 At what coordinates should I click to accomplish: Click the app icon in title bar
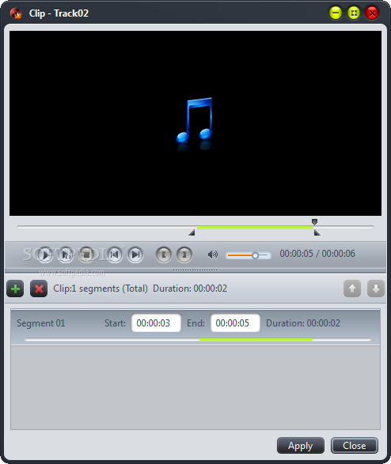[16, 13]
